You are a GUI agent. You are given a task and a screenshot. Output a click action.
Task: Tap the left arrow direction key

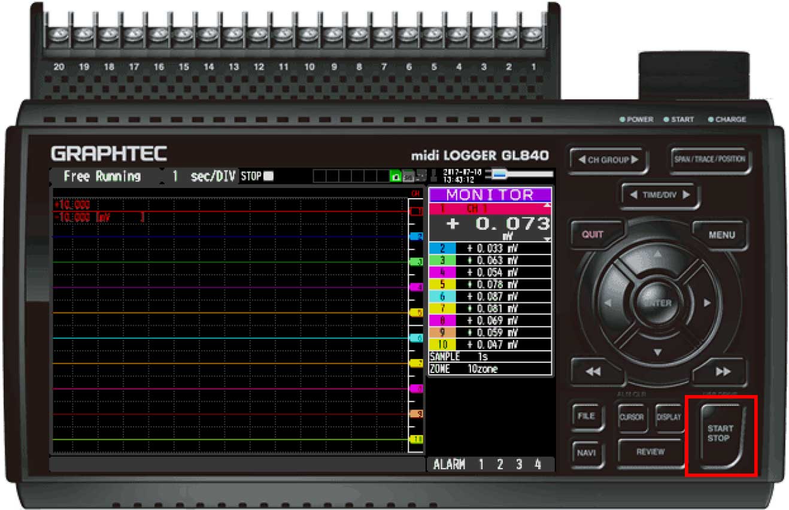coord(608,303)
